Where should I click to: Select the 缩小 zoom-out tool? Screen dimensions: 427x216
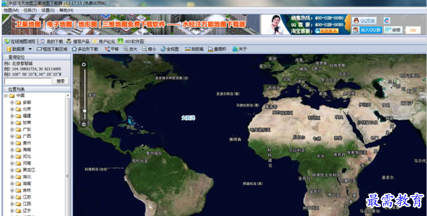149,49
